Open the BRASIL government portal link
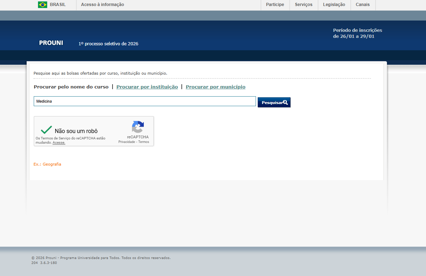 [58, 5]
